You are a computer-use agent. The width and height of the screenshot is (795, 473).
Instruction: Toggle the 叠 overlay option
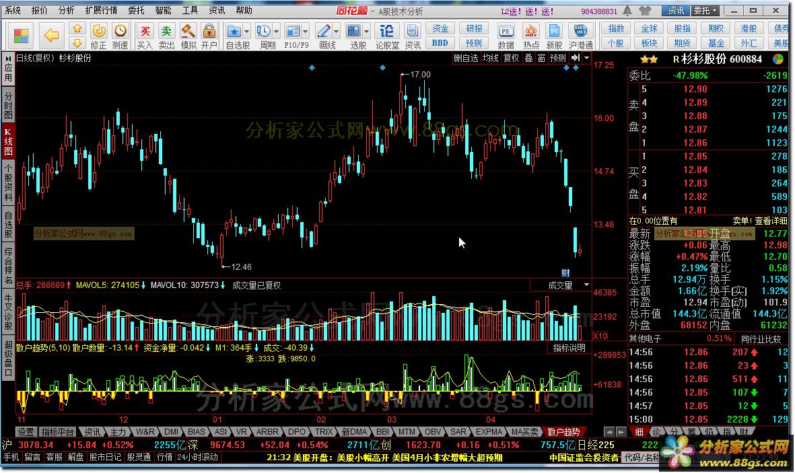(x=528, y=58)
